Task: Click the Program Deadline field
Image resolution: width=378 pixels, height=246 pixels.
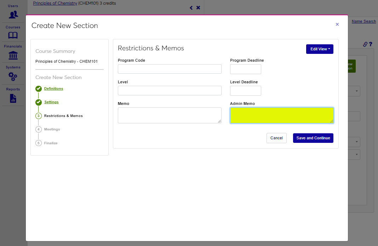Action: pos(245,69)
